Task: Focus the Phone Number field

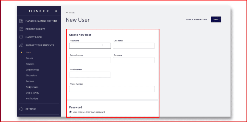Action: click(112, 89)
